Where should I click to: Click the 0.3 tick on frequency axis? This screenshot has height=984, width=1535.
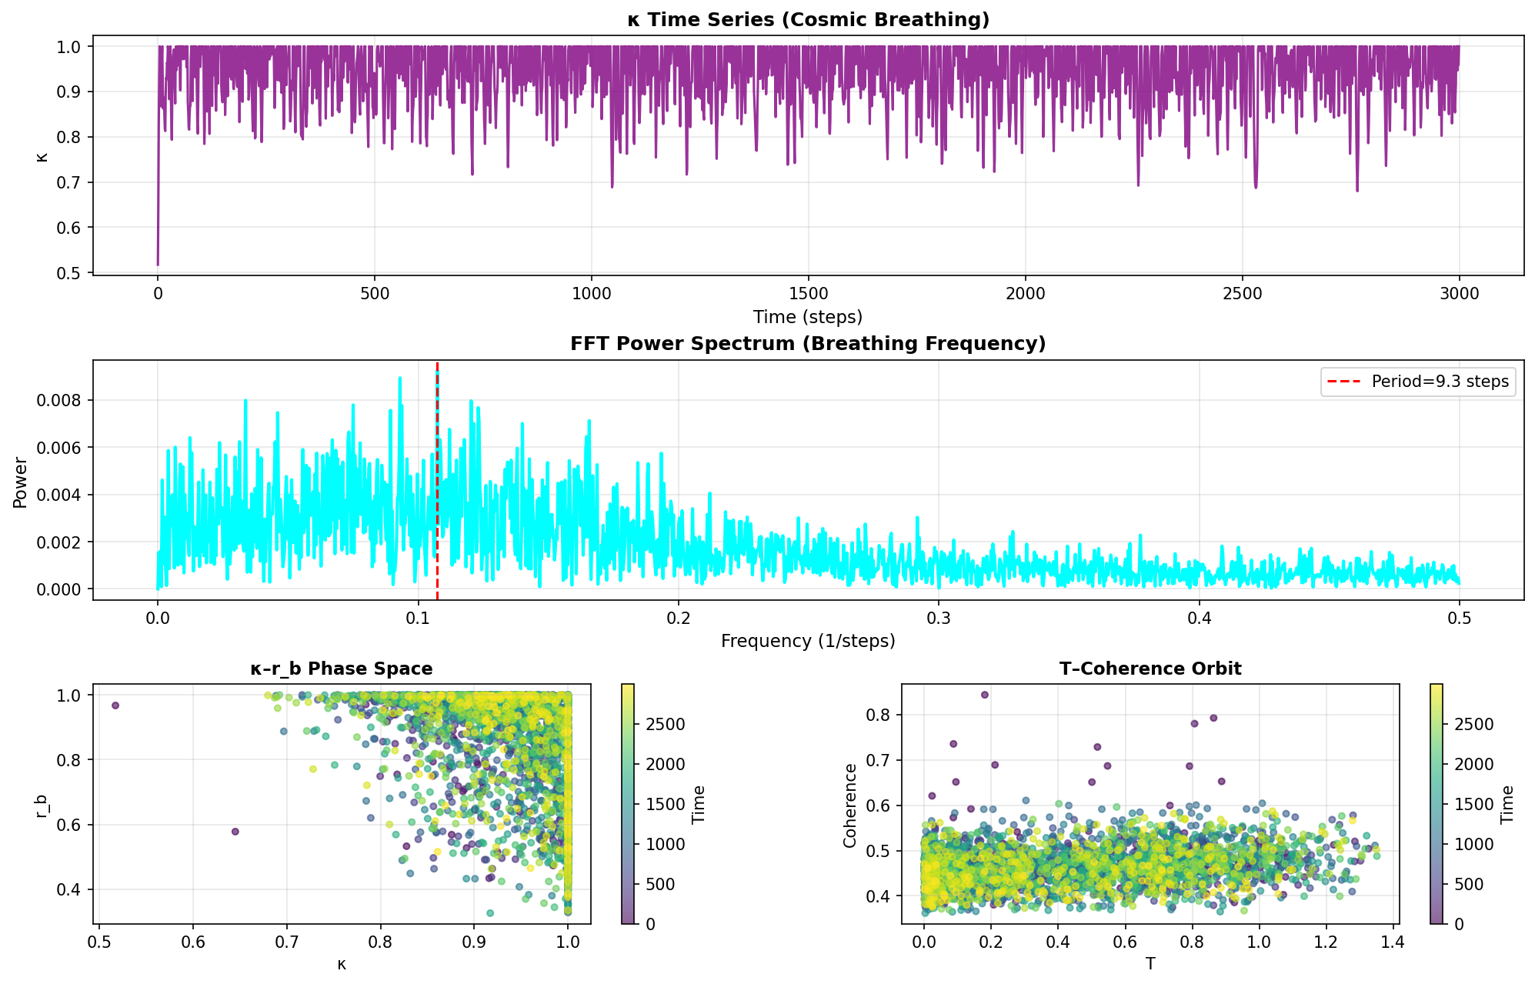pyautogui.click(x=938, y=618)
